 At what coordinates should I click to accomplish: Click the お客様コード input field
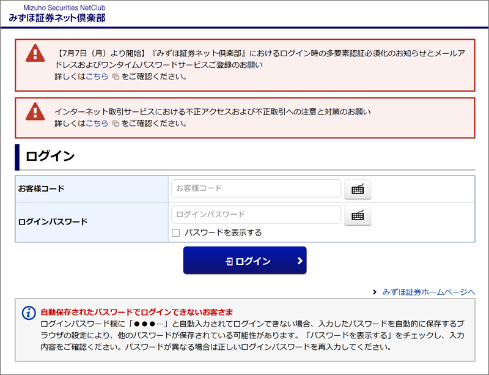tap(256, 188)
